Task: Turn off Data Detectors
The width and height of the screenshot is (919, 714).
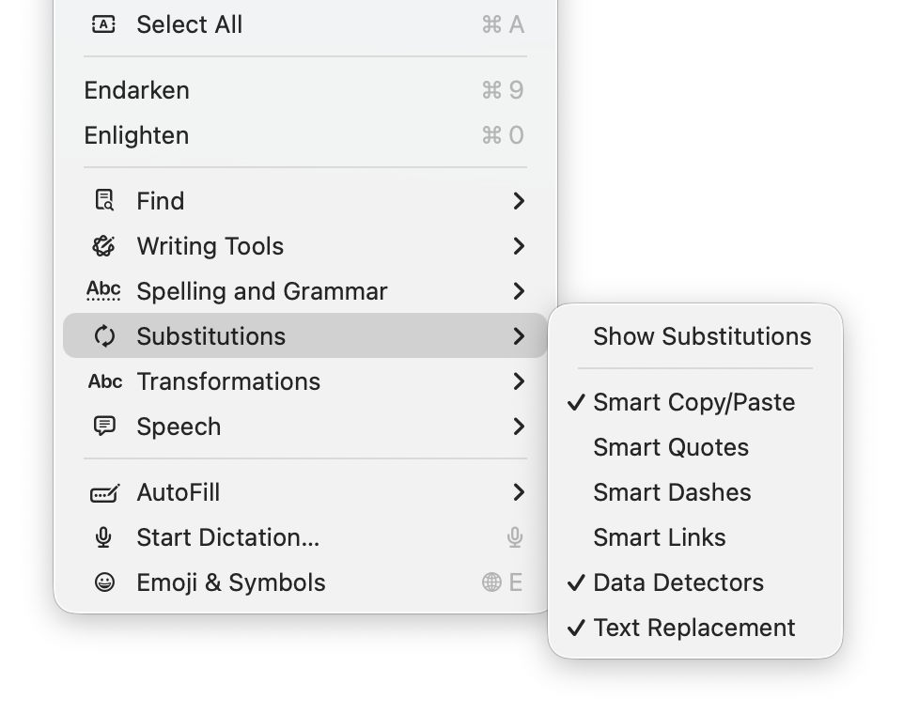Action: click(678, 582)
